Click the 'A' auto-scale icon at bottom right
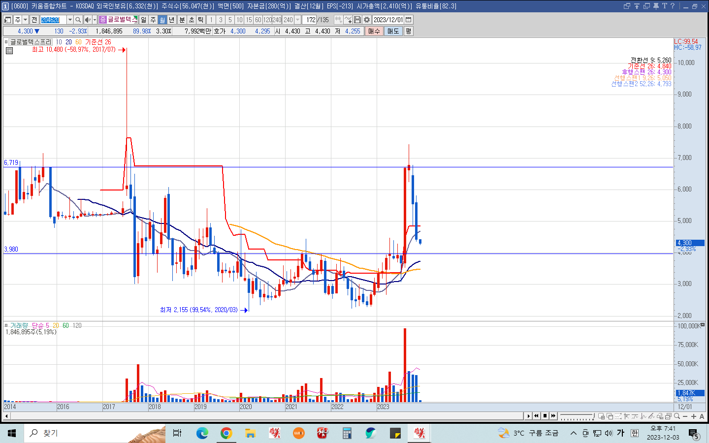Image resolution: width=709 pixels, height=443 pixels. 702,416
